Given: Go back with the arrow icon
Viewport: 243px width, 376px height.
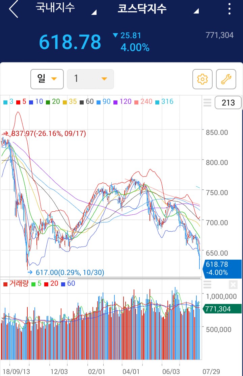Looking at the screenshot, I should (x=13, y=9).
